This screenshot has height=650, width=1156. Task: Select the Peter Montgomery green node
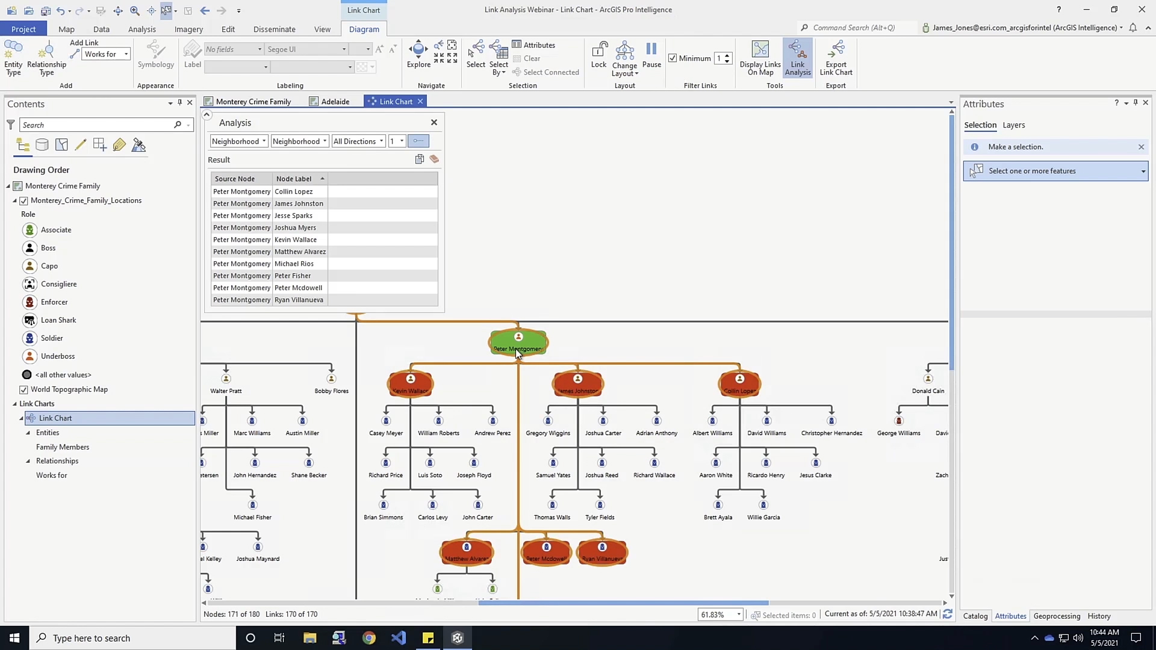518,342
